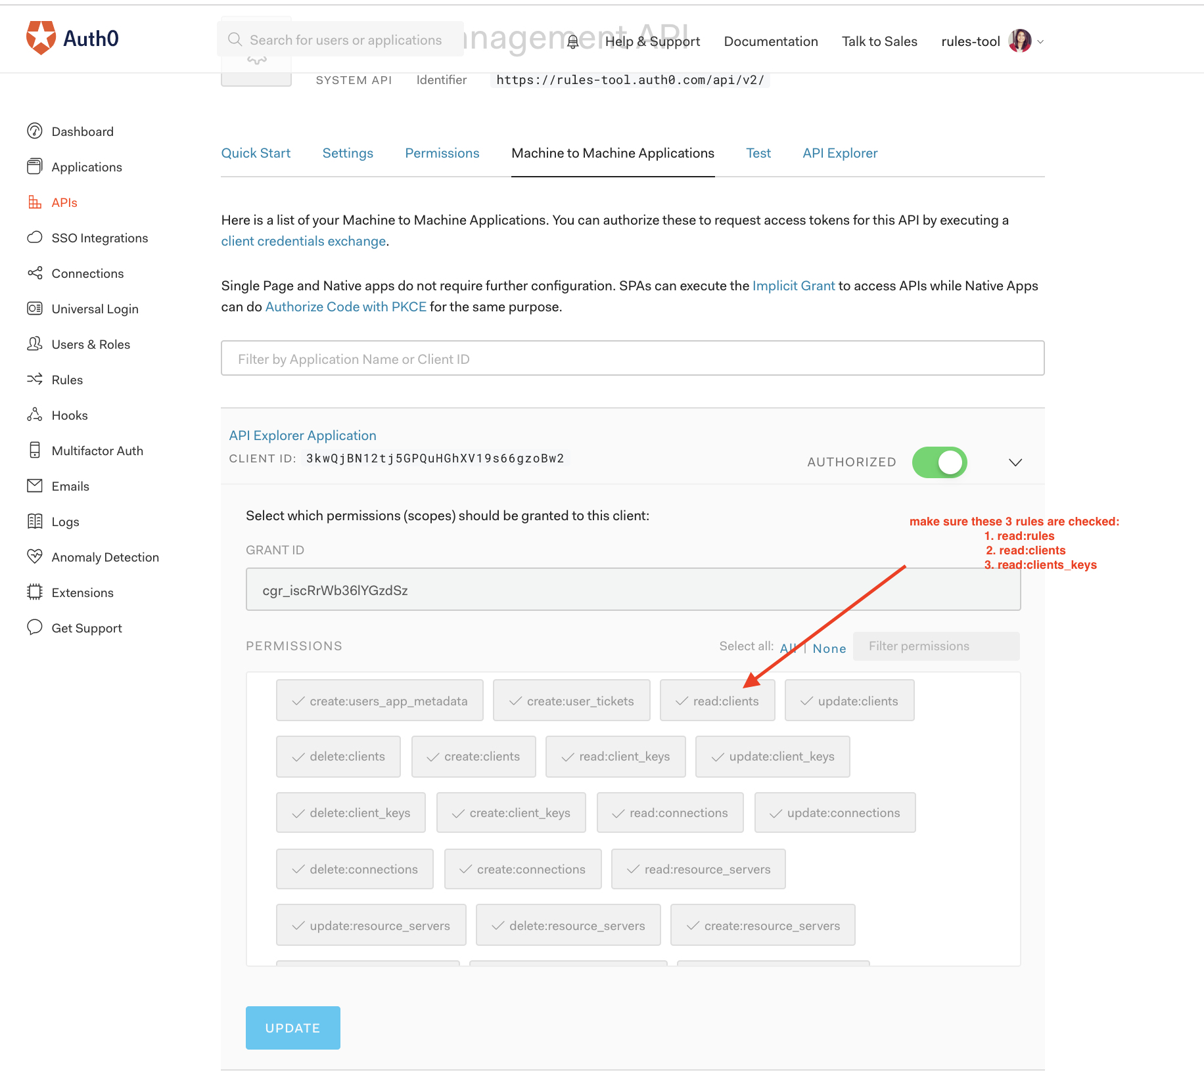Open Hooks icon in sidebar
This screenshot has width=1204, height=1089.
(35, 415)
